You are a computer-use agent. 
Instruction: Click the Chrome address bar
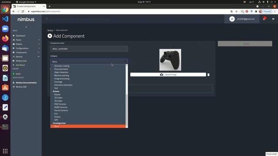128,11
